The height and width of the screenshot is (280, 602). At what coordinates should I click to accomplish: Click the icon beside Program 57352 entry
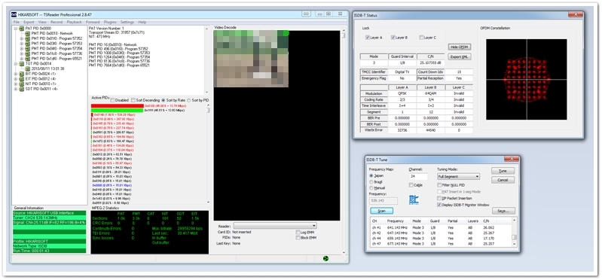28,38
